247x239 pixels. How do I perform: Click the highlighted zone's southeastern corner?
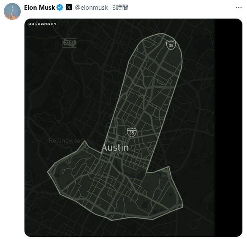[182, 206]
